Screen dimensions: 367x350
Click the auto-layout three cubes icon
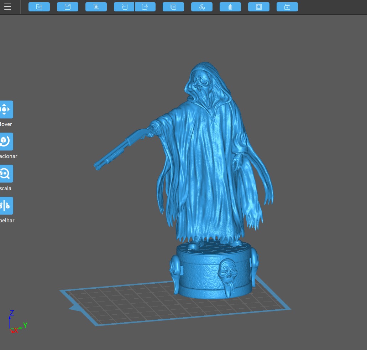click(202, 7)
